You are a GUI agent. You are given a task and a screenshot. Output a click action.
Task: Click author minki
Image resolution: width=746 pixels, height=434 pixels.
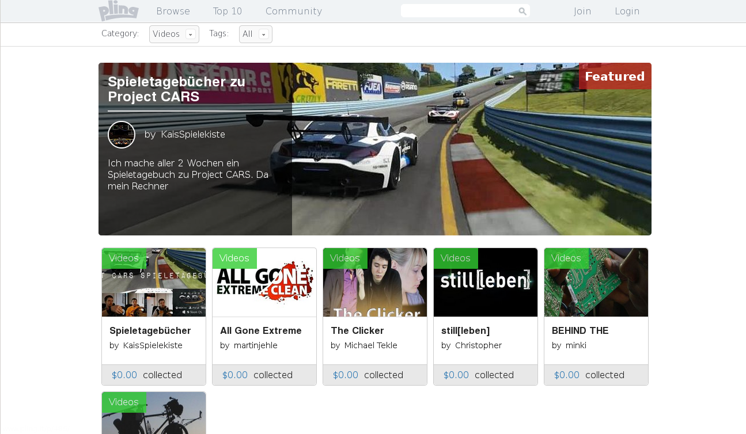coord(576,345)
